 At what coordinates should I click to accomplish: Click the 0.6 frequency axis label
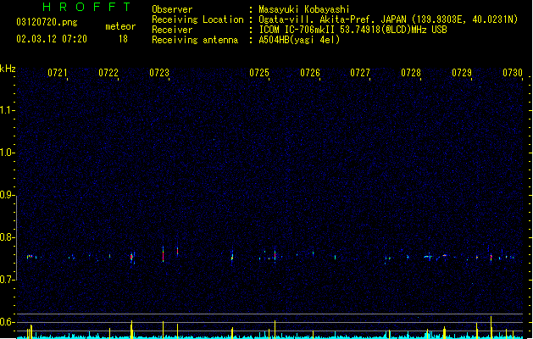(x=6, y=322)
